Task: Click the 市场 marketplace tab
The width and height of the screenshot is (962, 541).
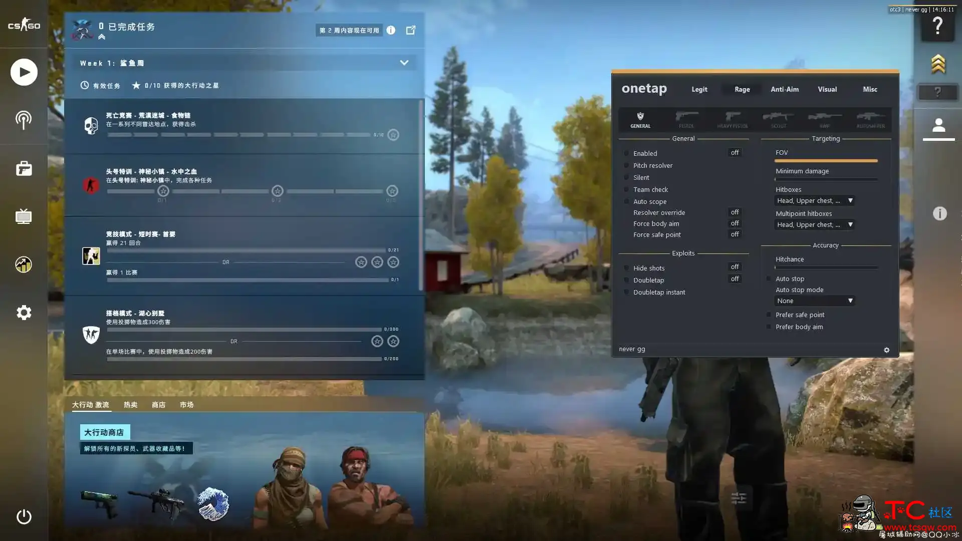Action: tap(185, 404)
